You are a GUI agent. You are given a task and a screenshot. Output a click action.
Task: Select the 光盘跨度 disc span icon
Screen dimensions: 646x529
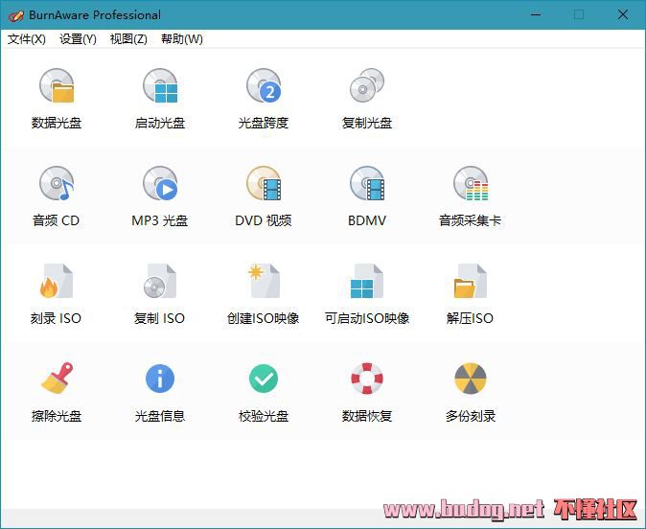[264, 85]
